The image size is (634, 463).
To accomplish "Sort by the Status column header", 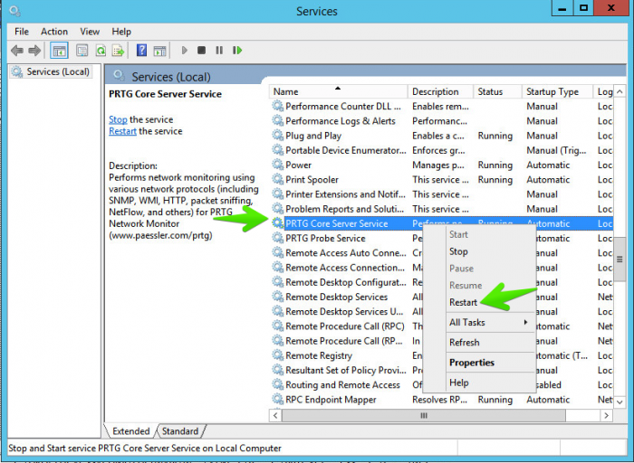I will click(x=498, y=91).
